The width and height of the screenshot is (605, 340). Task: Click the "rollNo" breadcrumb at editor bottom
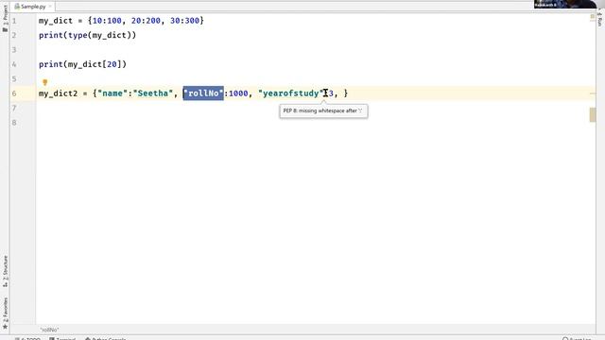pyautogui.click(x=49, y=330)
